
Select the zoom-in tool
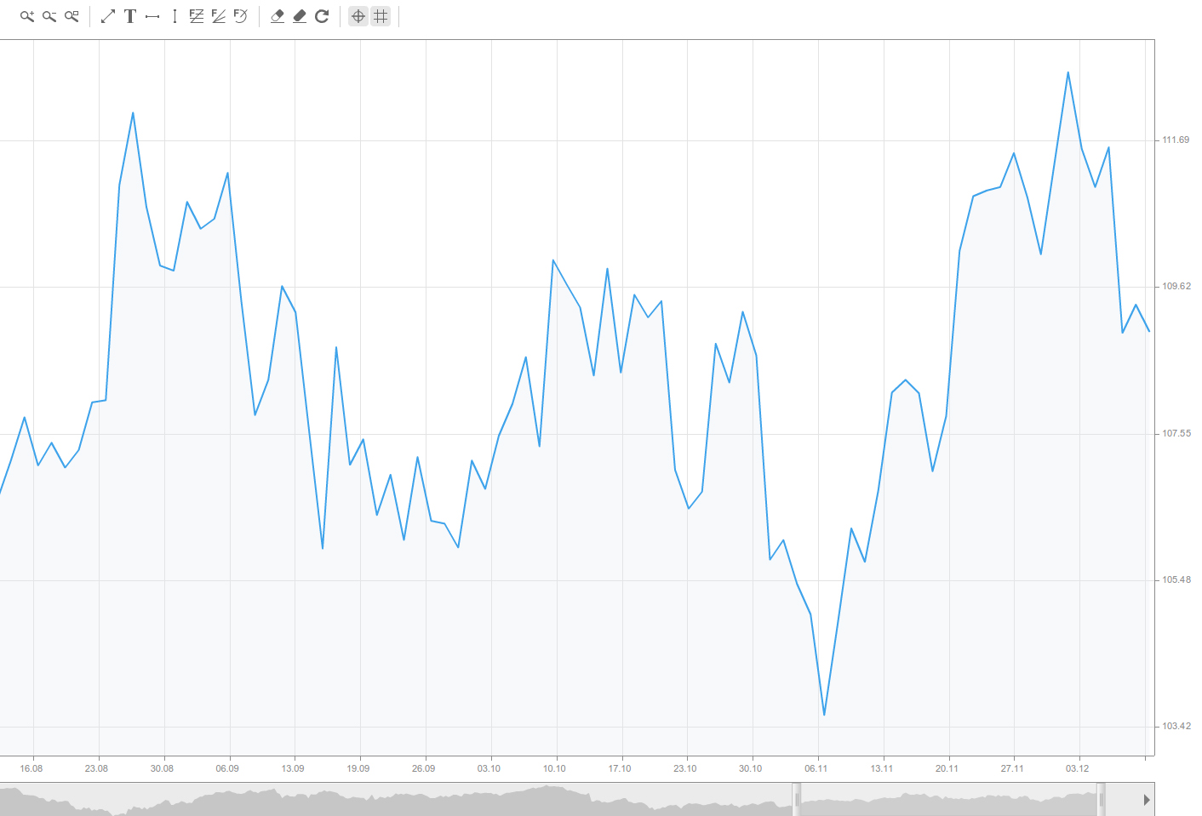(x=26, y=15)
